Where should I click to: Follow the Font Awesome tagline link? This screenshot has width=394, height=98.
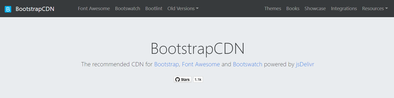(201, 64)
